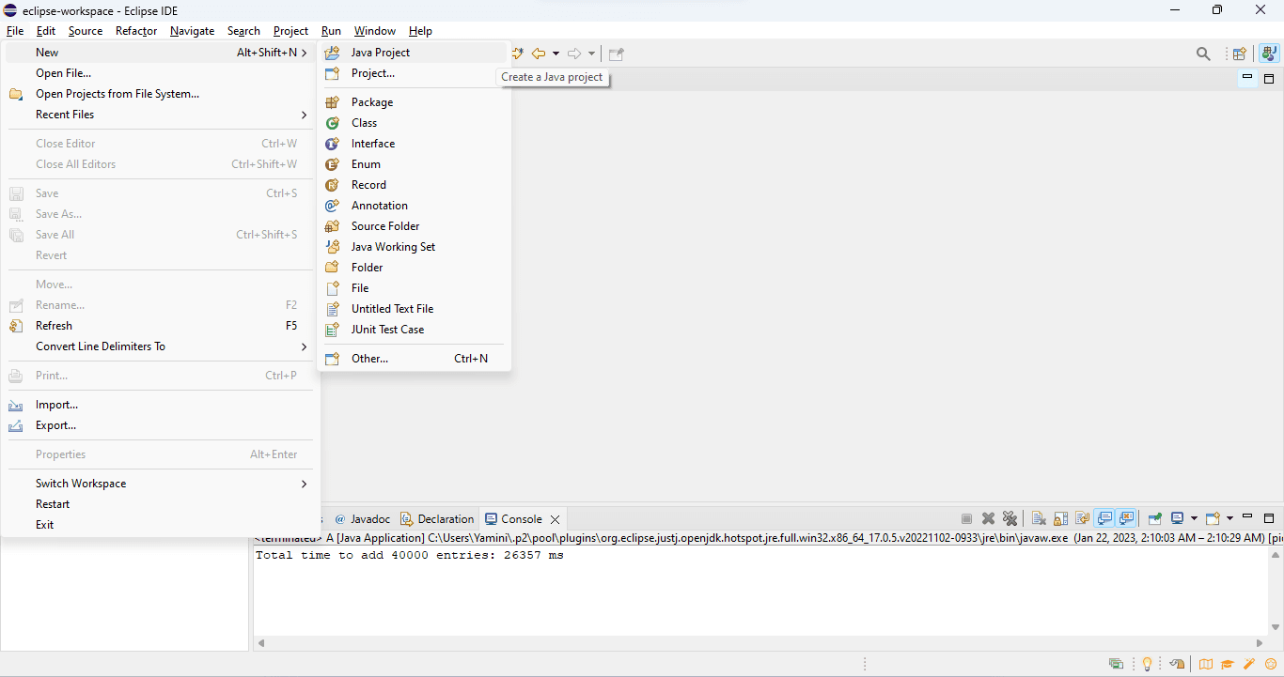Choose Annotation in the New submenu

[x=414, y=206]
